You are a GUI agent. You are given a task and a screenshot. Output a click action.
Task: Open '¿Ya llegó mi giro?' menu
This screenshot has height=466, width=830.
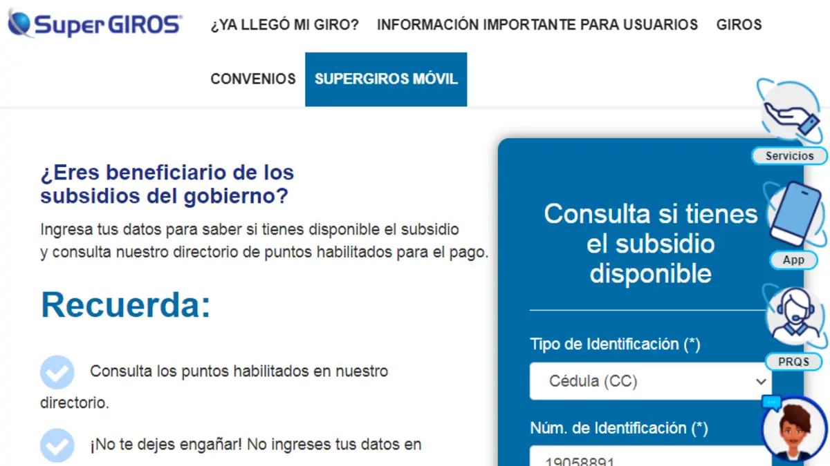click(285, 25)
